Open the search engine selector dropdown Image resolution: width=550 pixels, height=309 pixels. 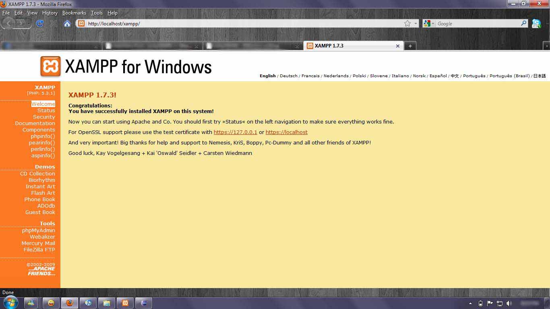[x=433, y=23]
